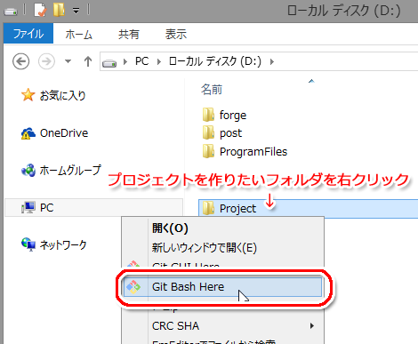The height and width of the screenshot is (344, 418).
Task: Go back with the Back arrow button
Action: pyautogui.click(x=20, y=61)
